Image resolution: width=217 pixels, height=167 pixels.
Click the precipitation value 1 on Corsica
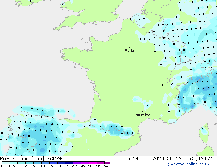pyautogui.click(x=203, y=129)
